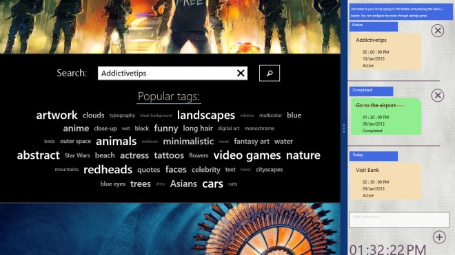455x255 pixels.
Task: Click in the Add note here textbox
Action: (399, 220)
